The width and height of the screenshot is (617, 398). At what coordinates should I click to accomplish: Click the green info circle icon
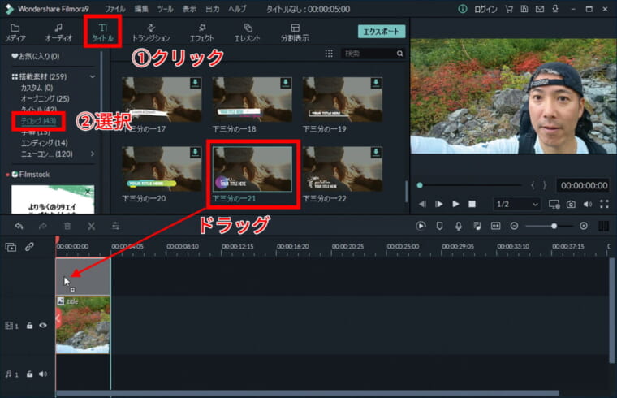click(x=463, y=9)
